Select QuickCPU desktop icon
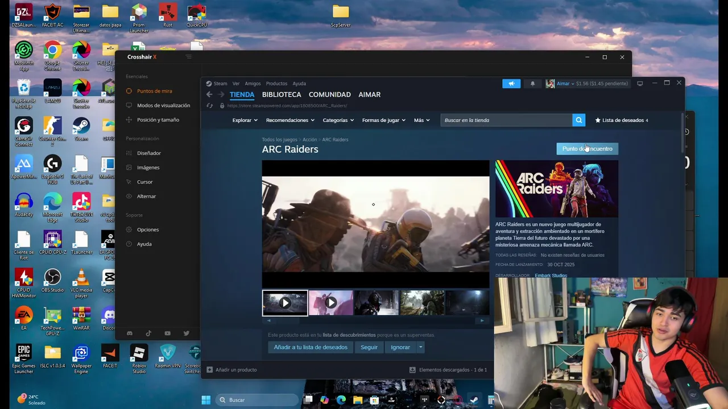This screenshot has width=728, height=409. tap(196, 16)
